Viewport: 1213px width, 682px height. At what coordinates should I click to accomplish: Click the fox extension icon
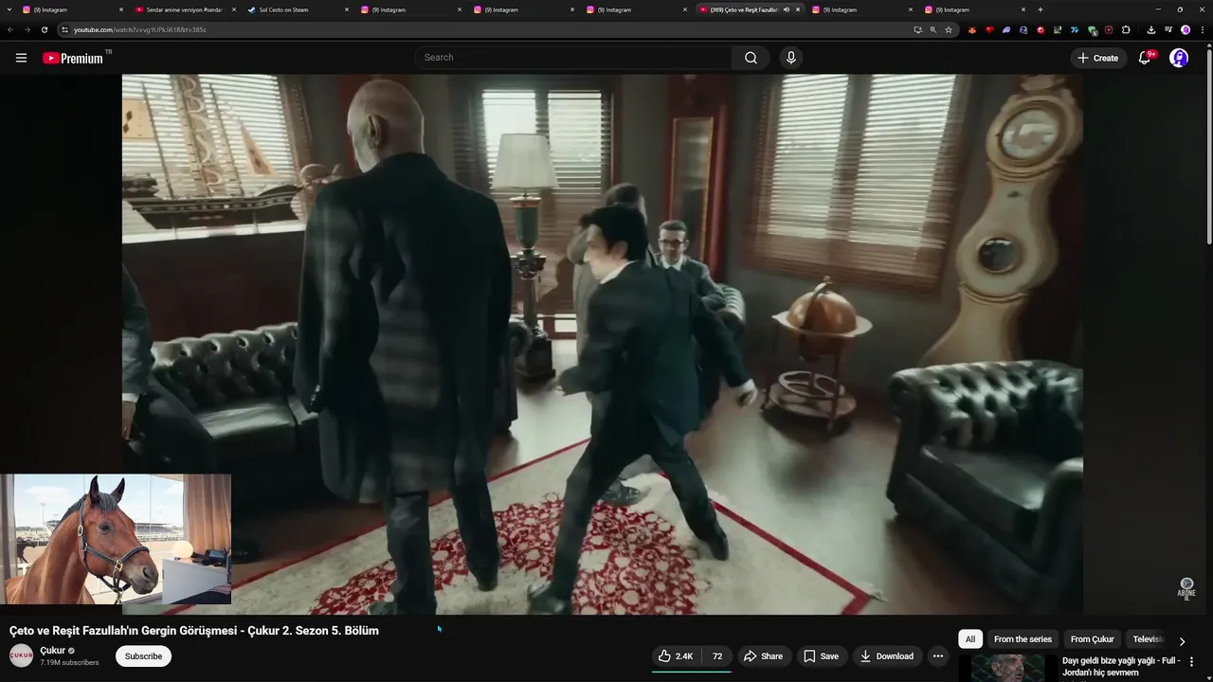pos(972,29)
